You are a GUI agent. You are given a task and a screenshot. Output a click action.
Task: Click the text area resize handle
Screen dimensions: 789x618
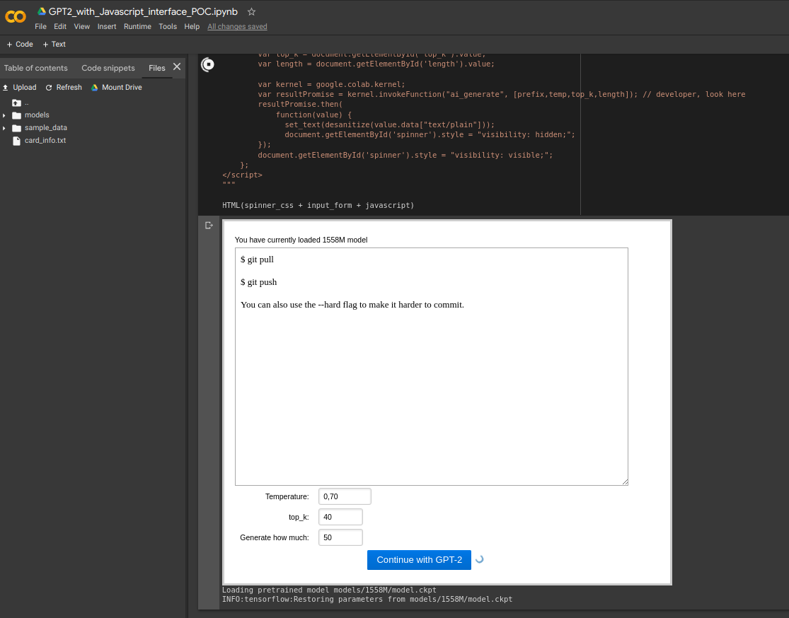tap(625, 482)
